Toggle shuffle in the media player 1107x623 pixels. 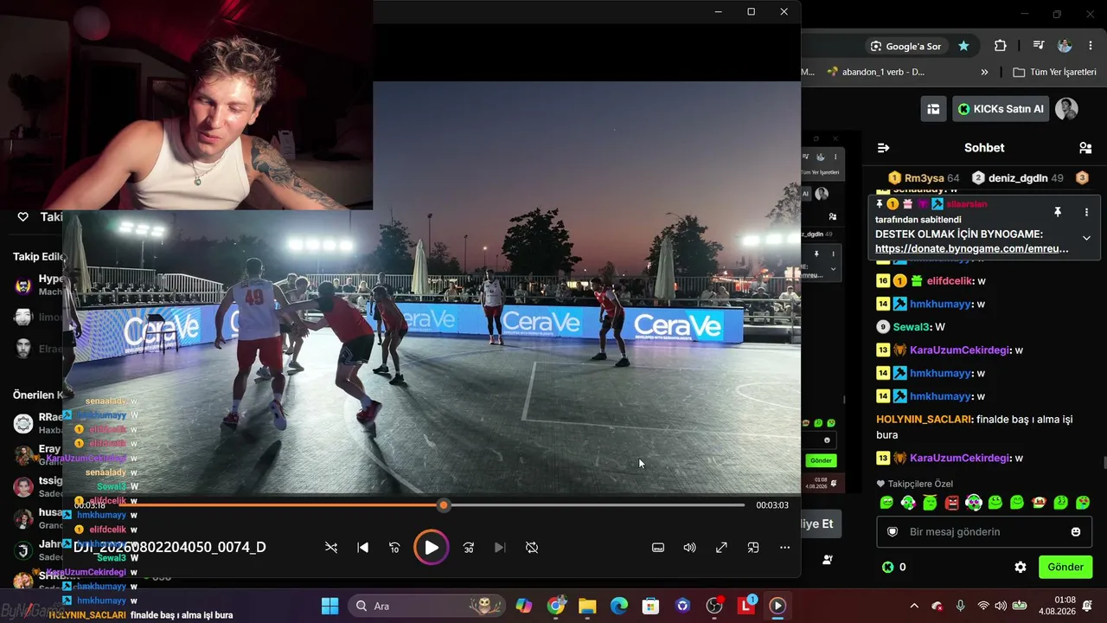pyautogui.click(x=331, y=548)
